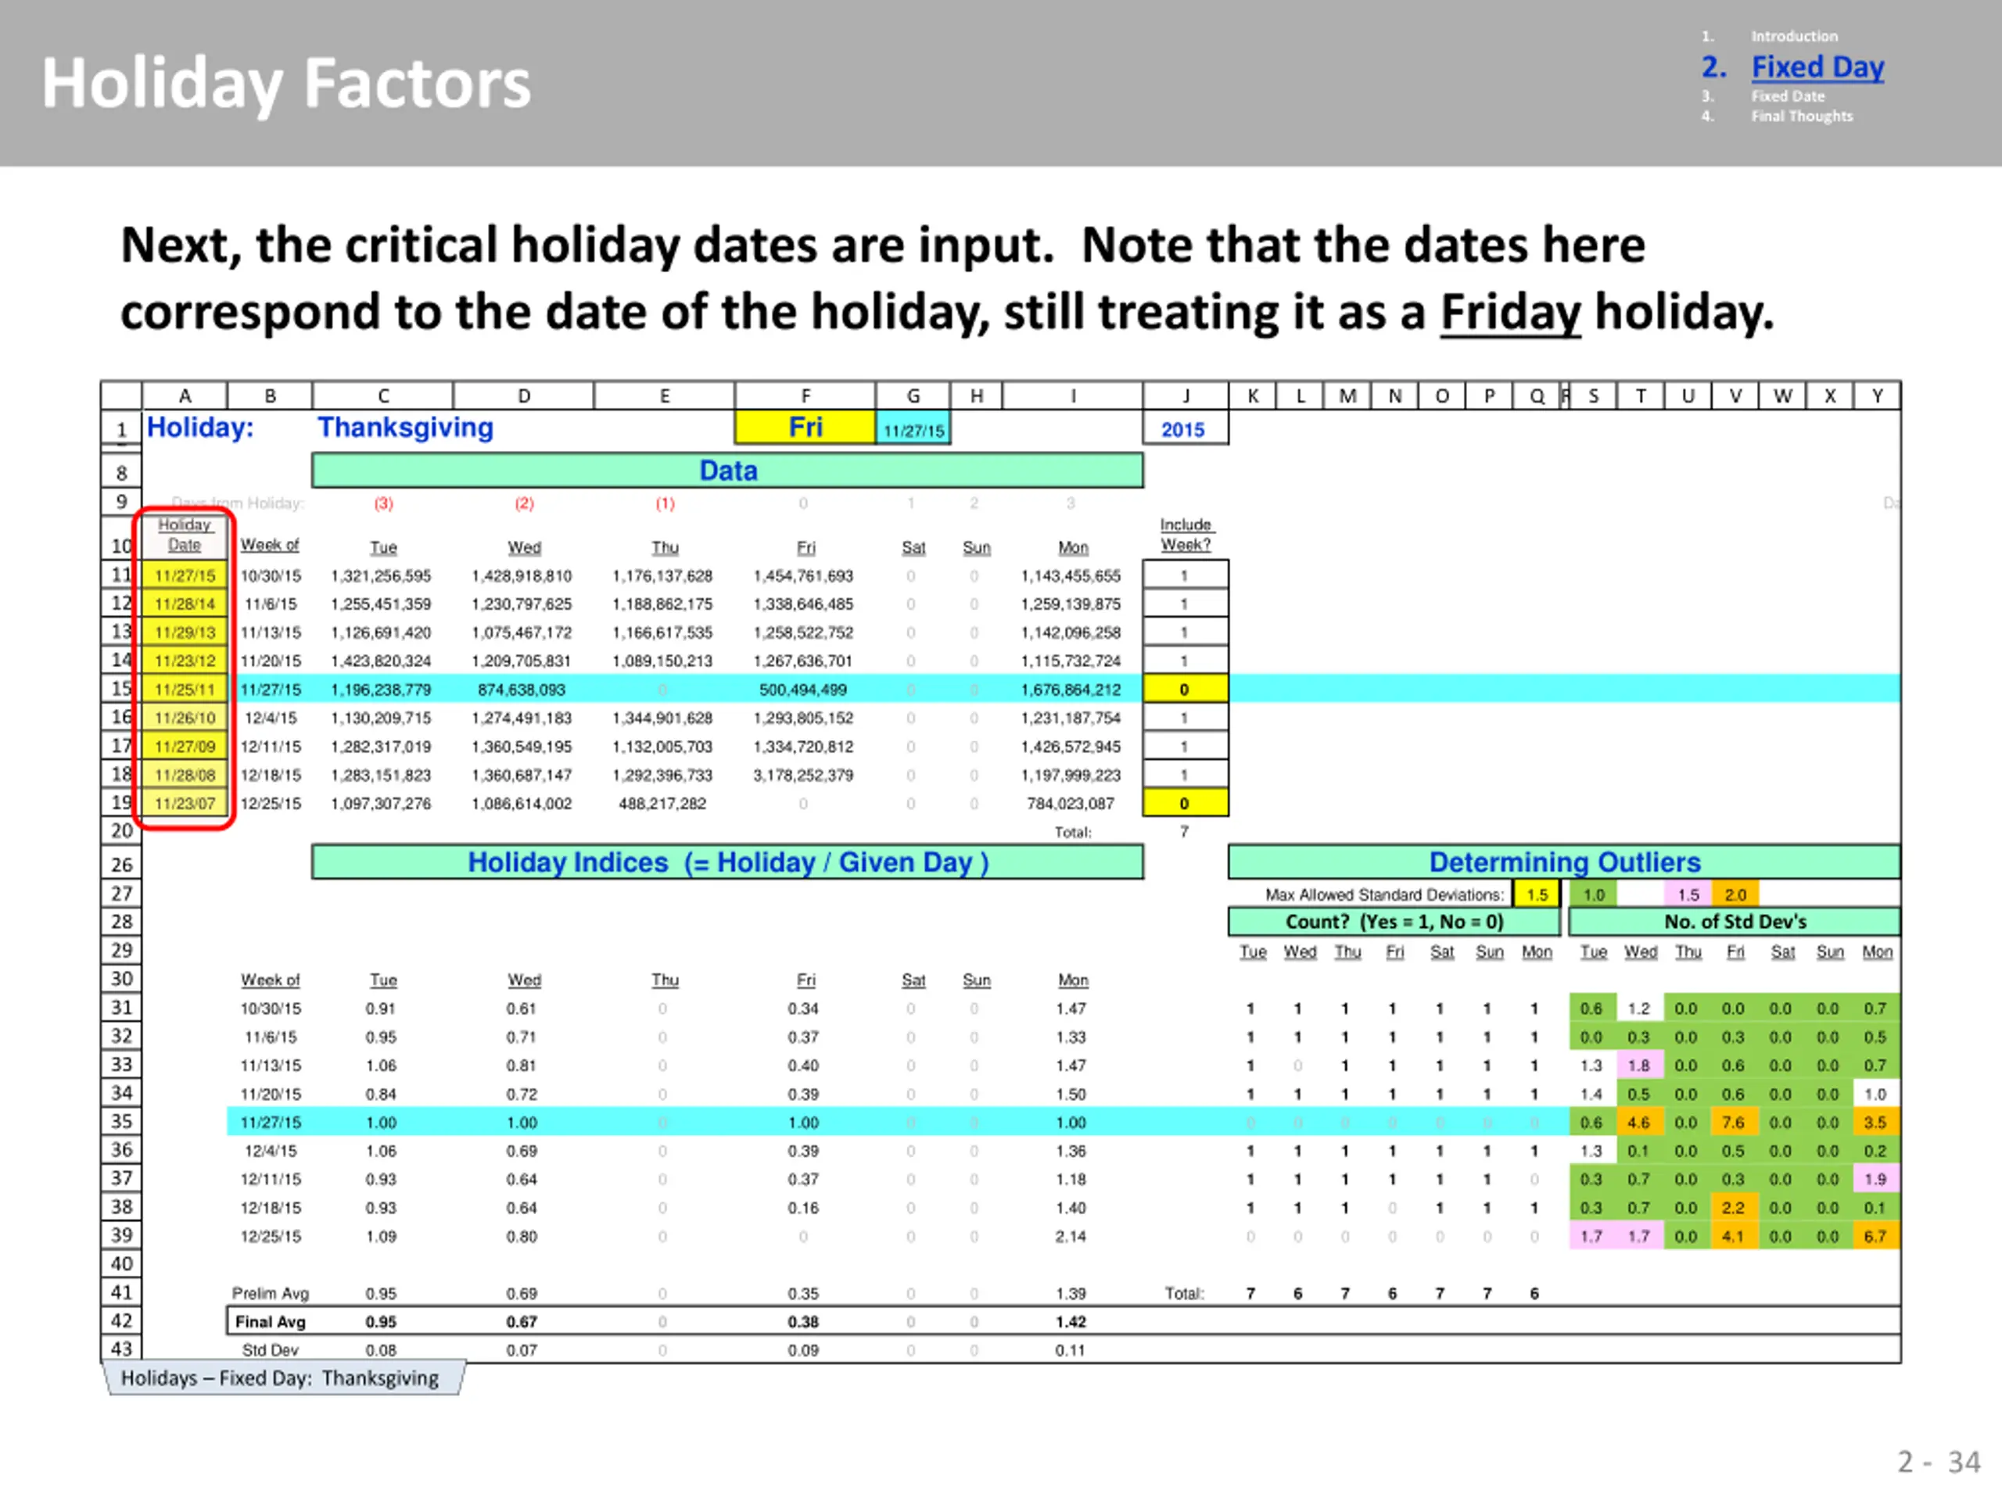2002x1501 pixels.
Task: Click the yellow 1.5 max standard deviations cell
Action: (1536, 894)
